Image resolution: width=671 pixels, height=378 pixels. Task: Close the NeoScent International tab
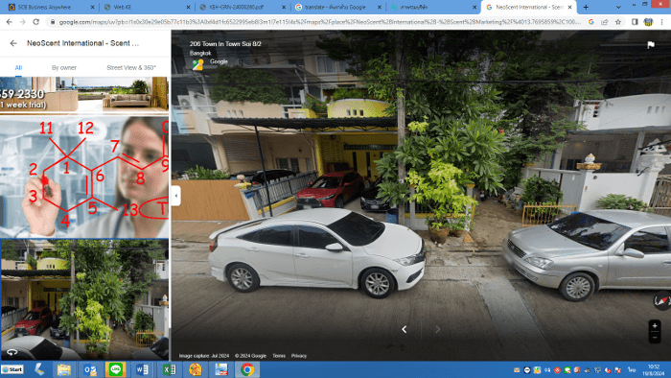569,8
